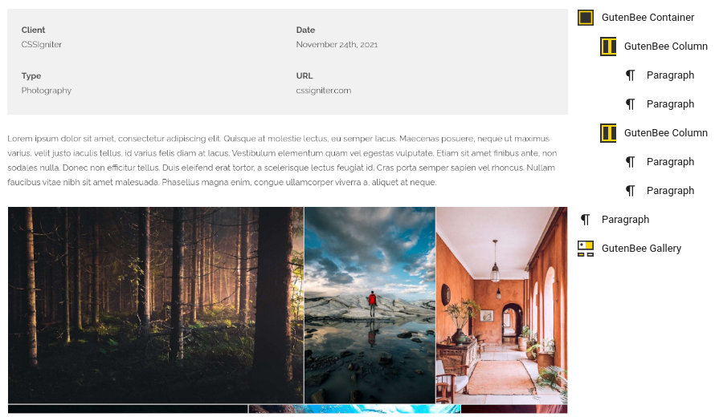Open the orange hallway interior photo
The height and width of the screenshot is (417, 715).
[501, 305]
